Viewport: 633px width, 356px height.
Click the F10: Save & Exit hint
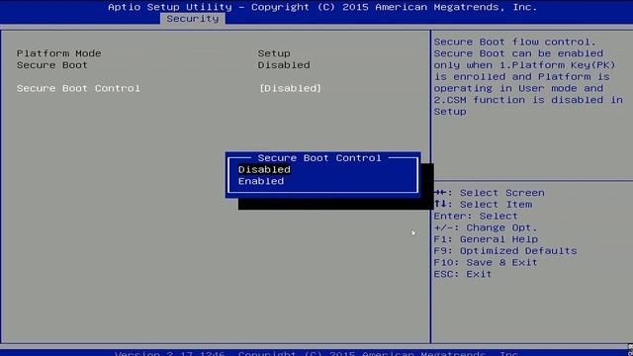486,263
